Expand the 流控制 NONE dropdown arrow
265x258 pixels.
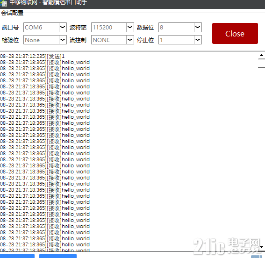pyautogui.click(x=130, y=40)
